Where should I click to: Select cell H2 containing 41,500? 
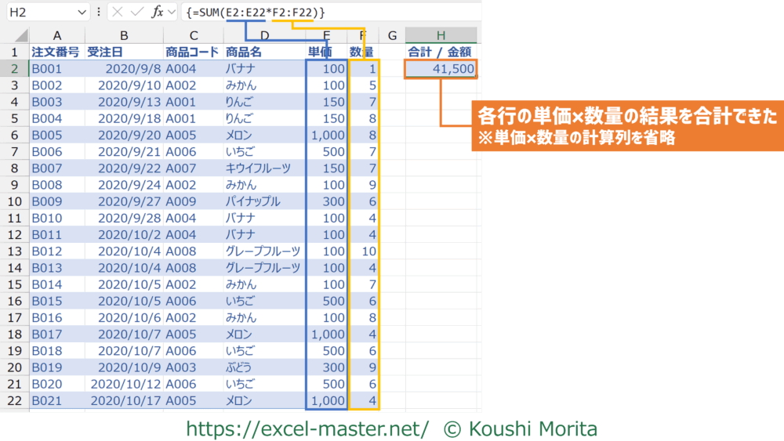click(441, 69)
